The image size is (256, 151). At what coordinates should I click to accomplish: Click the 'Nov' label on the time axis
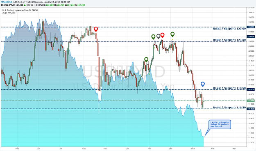pyautogui.click(x=149, y=149)
